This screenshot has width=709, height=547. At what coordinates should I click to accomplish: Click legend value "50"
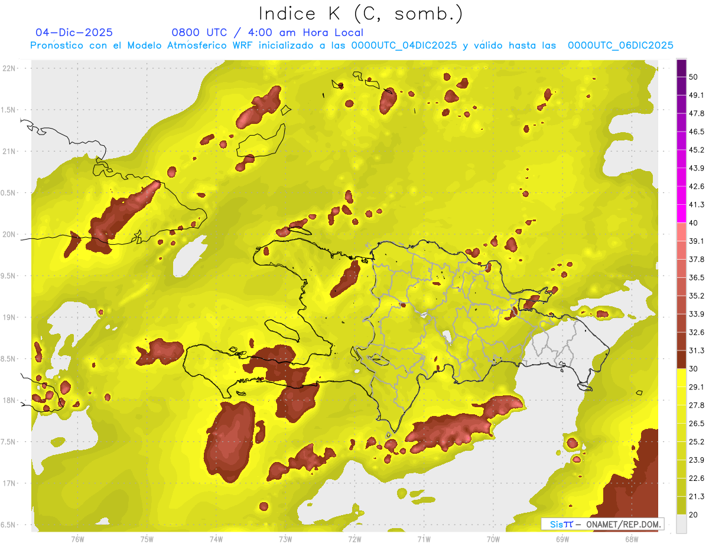click(x=694, y=77)
